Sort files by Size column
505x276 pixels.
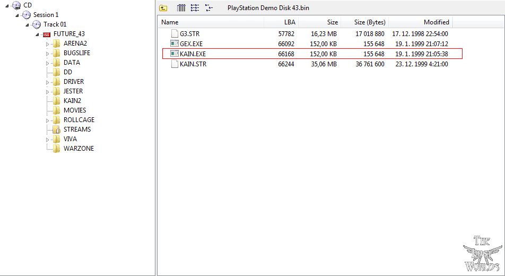pyautogui.click(x=319, y=22)
